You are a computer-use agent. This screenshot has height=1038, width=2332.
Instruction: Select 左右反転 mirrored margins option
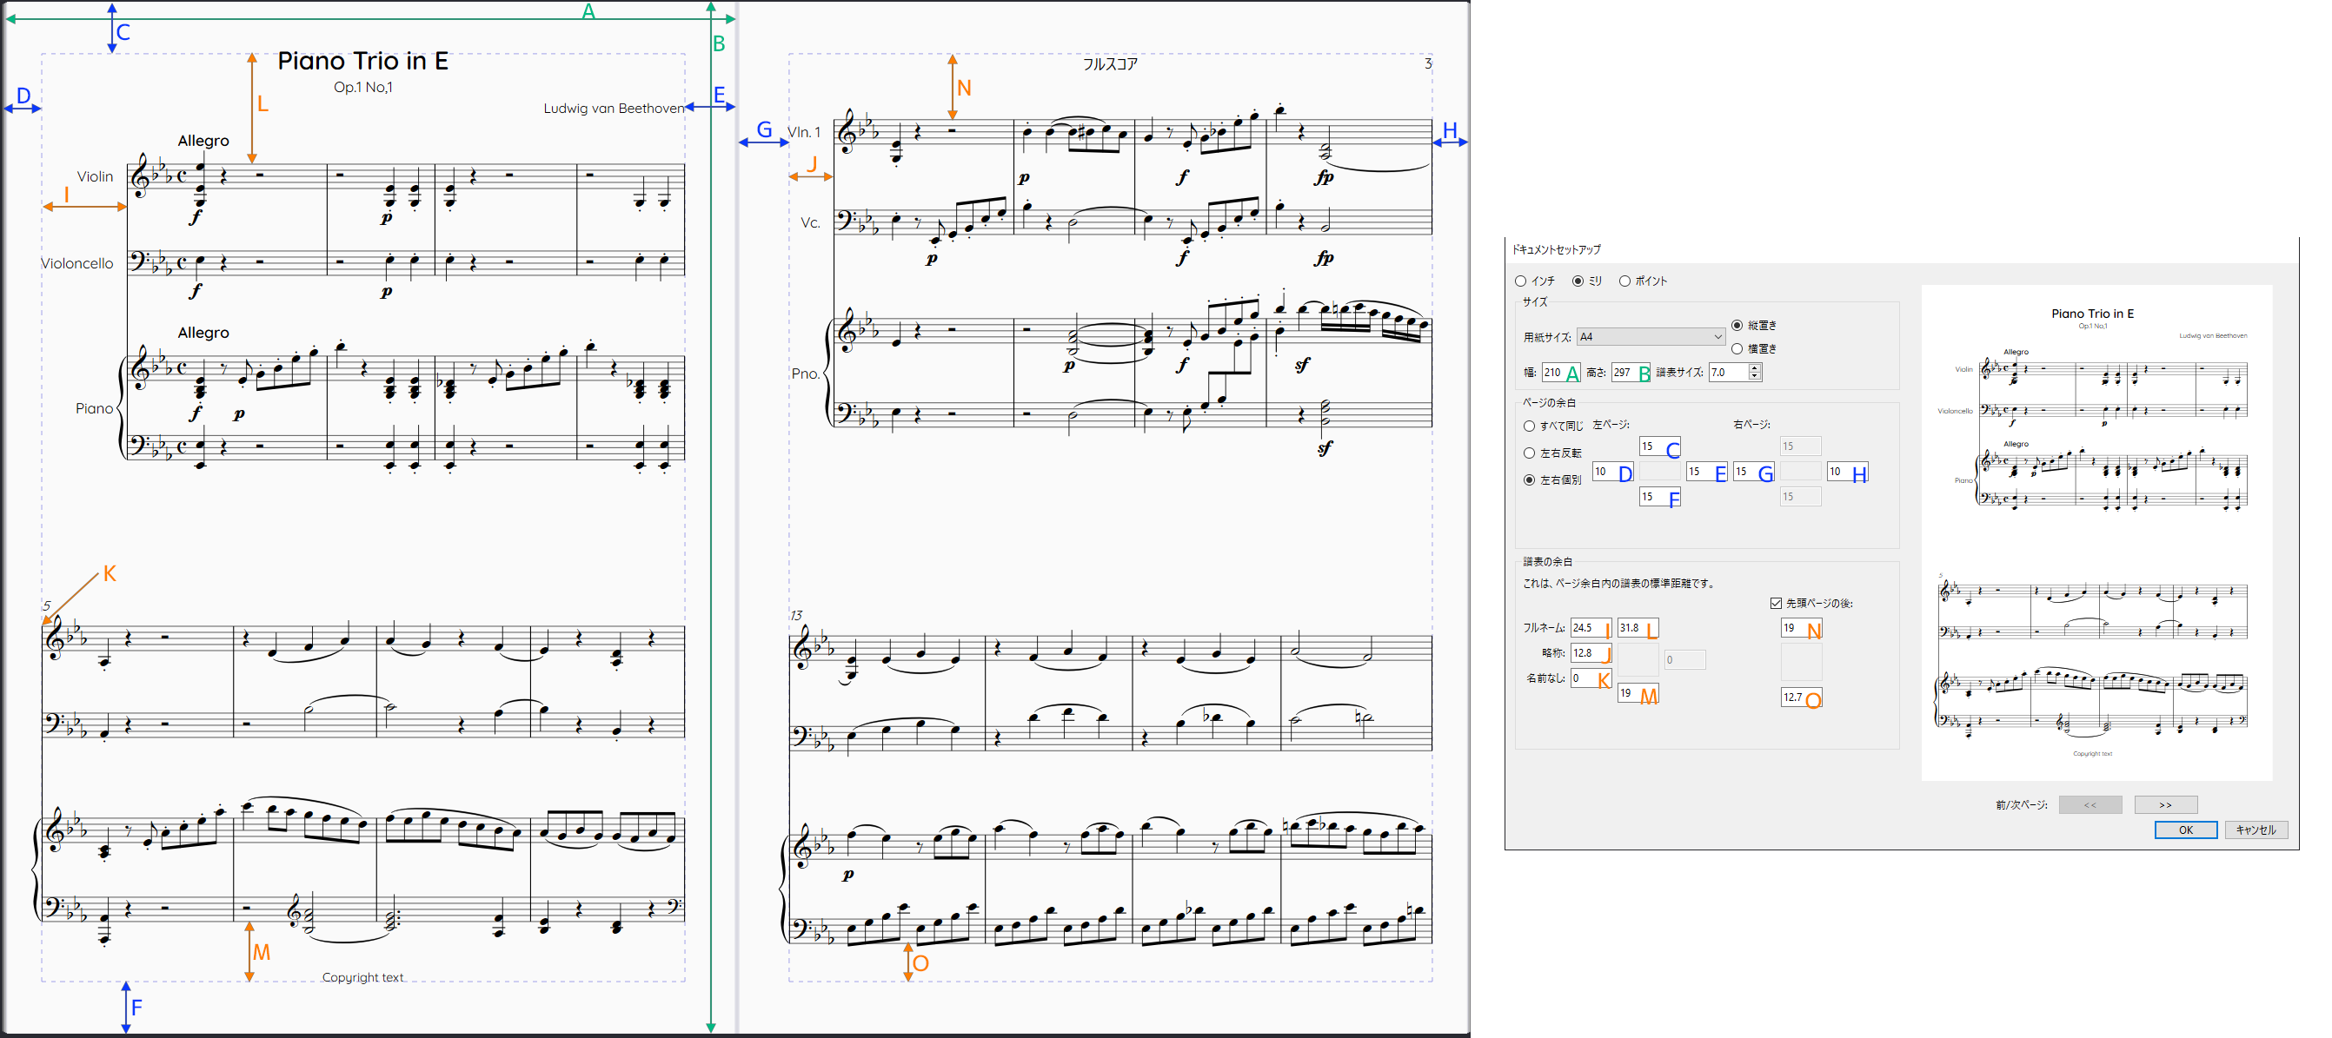(x=1529, y=453)
